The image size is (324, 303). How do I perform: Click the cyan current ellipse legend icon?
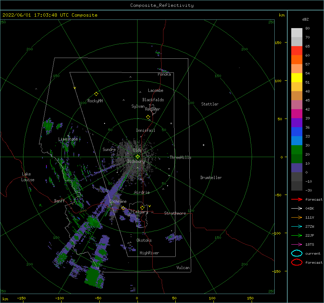pos(297,253)
